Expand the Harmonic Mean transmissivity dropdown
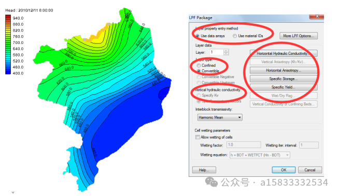Viewport: 339px width, 196px height. [x=239, y=117]
